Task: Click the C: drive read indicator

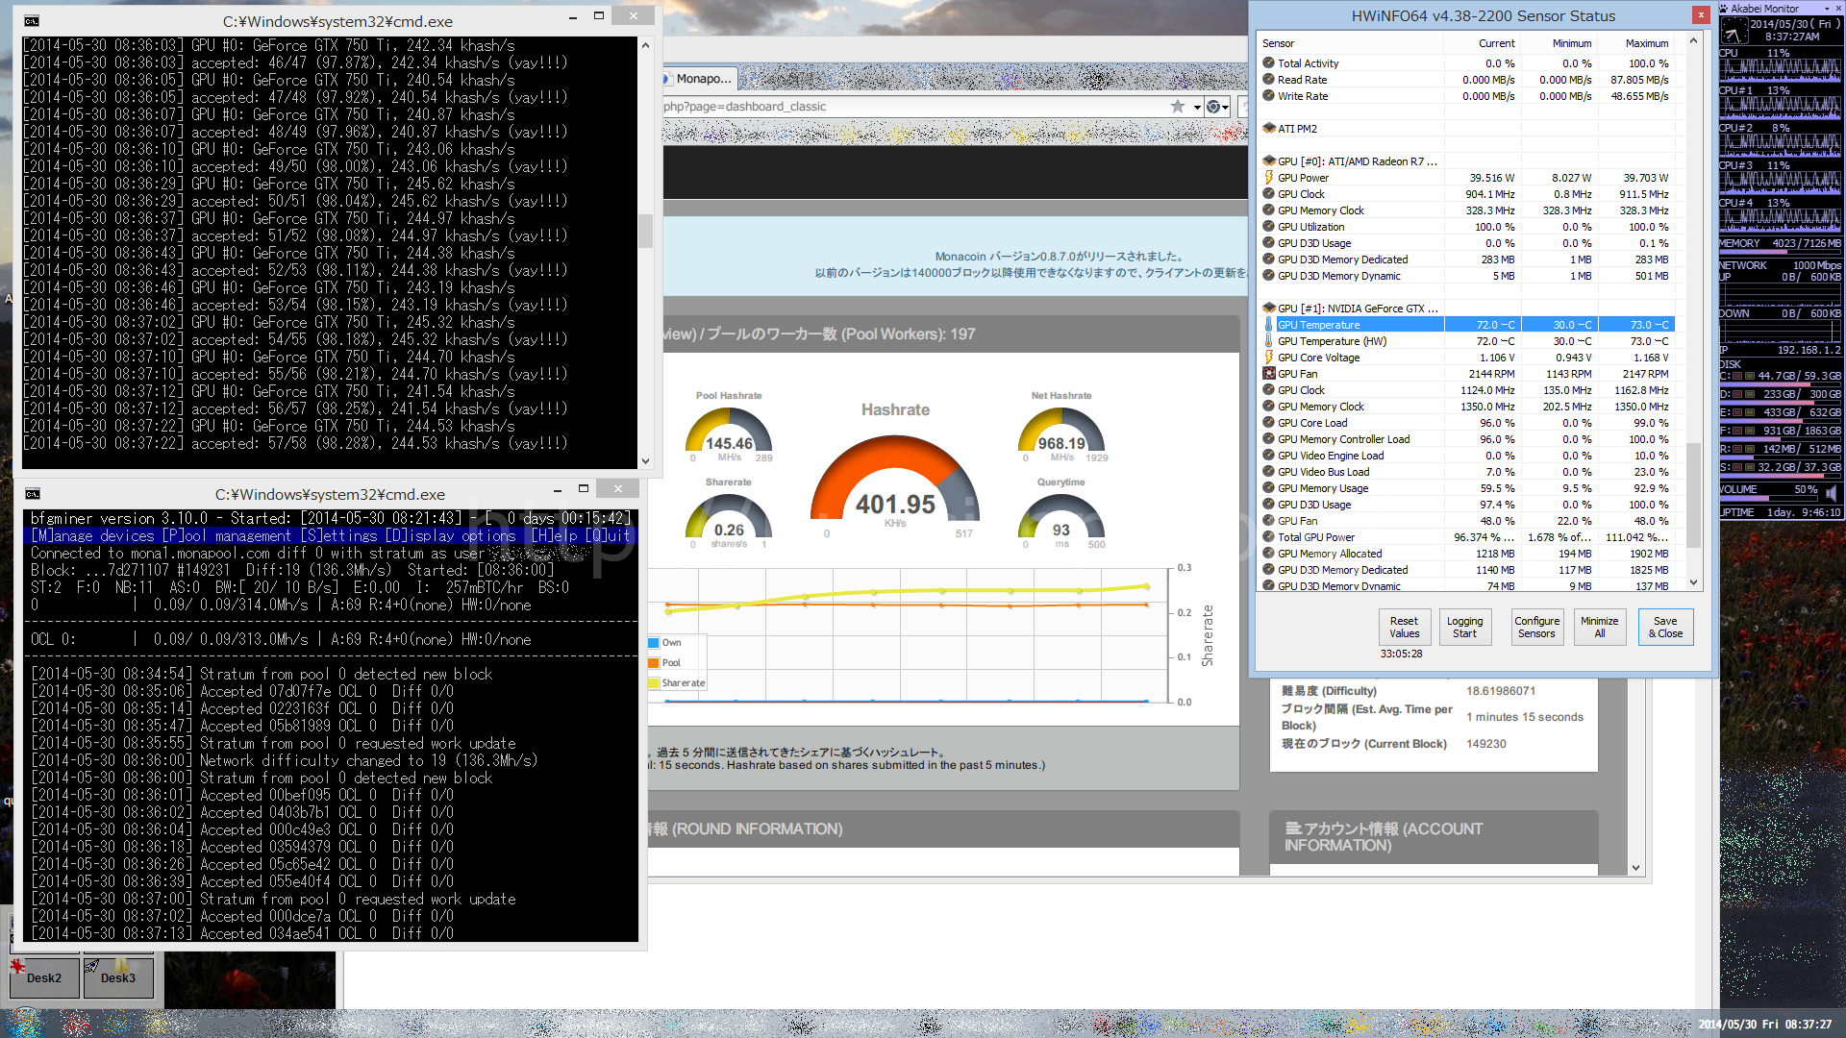Action: pyautogui.click(x=1738, y=376)
